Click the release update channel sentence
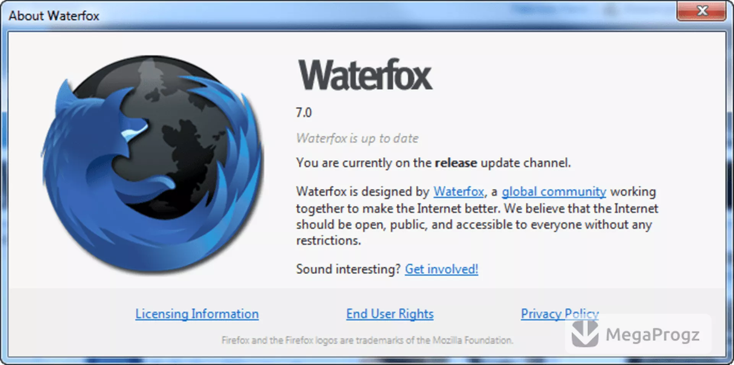 tap(433, 163)
